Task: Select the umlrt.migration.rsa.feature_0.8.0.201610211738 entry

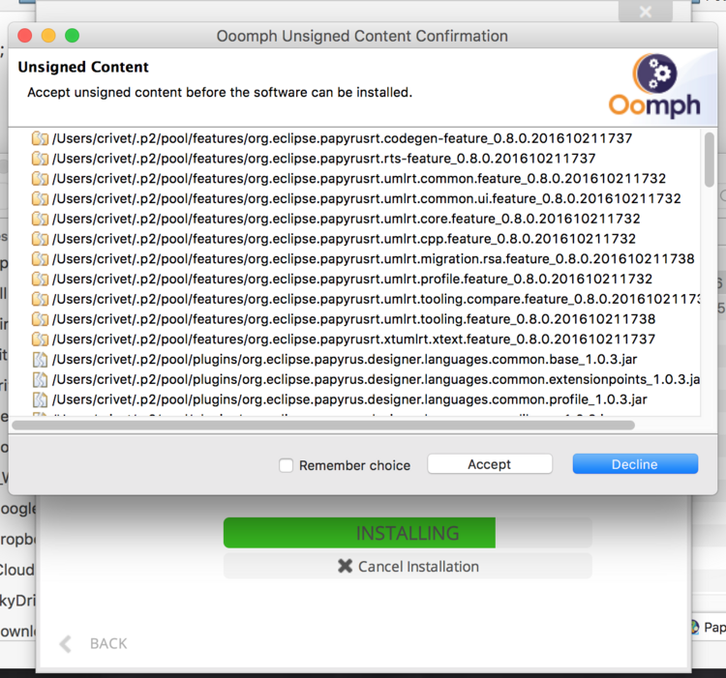Action: 374,258
